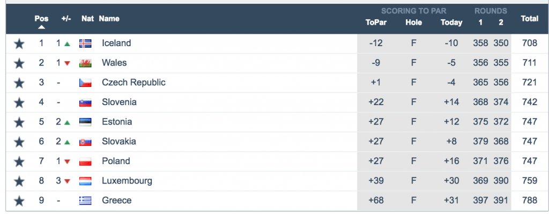Star the Czech Republic team row
The image size is (549, 214).
pos(19,83)
